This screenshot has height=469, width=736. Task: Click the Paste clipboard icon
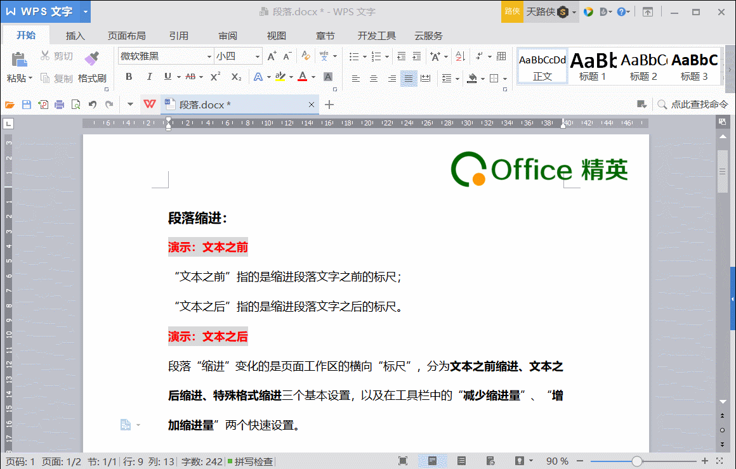19,60
